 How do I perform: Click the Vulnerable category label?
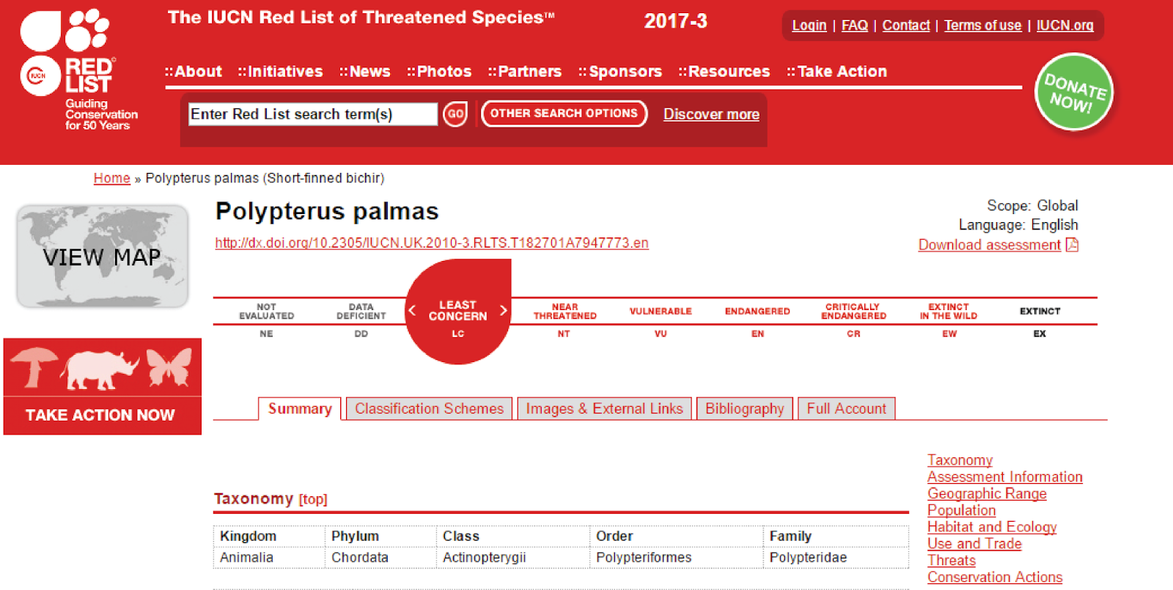point(661,311)
